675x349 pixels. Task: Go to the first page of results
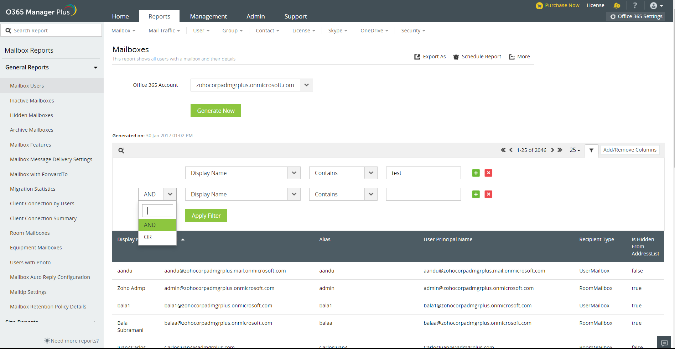(x=503, y=150)
